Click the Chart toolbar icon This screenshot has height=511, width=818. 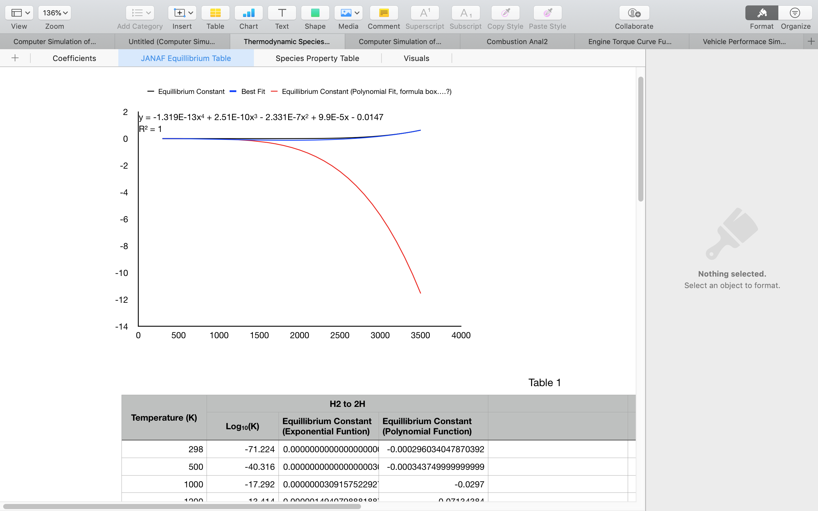click(248, 13)
